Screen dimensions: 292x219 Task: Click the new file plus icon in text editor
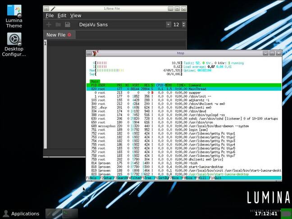pyautogui.click(x=49, y=25)
